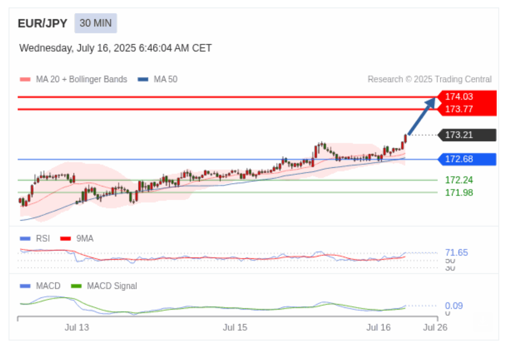Click the EUR/JPY pair title
Screen dimensions: 507x358
click(42, 23)
